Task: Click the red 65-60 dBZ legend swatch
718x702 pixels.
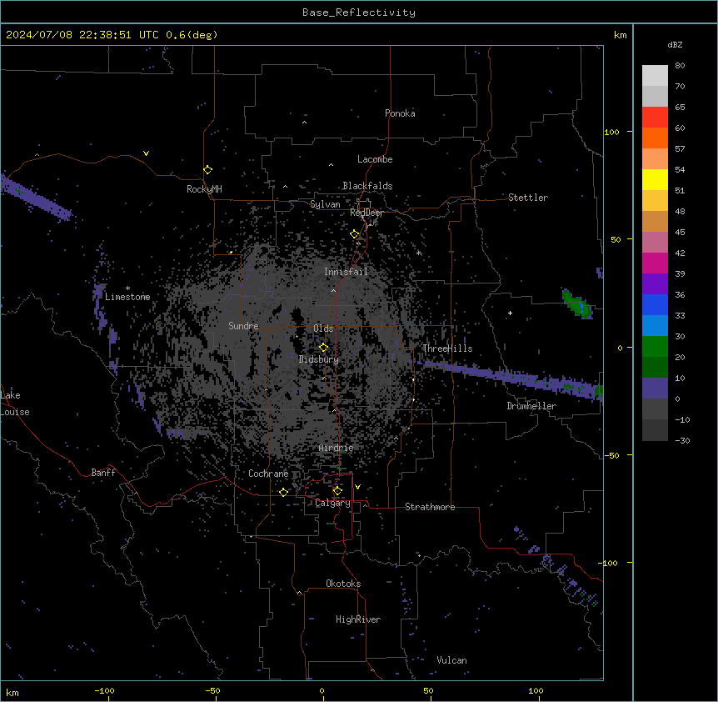Action: click(x=655, y=117)
